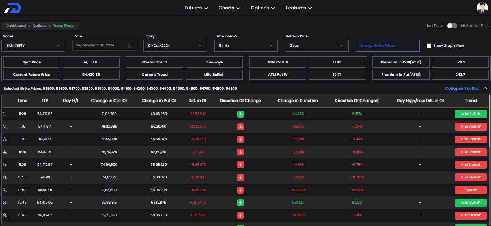Click red down arrow in 10:50 row
491x226 pixels.
click(241, 190)
